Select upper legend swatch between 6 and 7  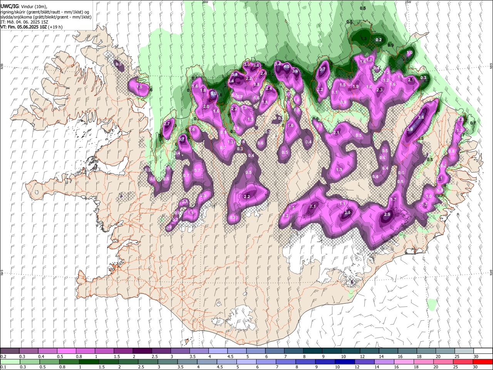pyautogui.click(x=275, y=351)
